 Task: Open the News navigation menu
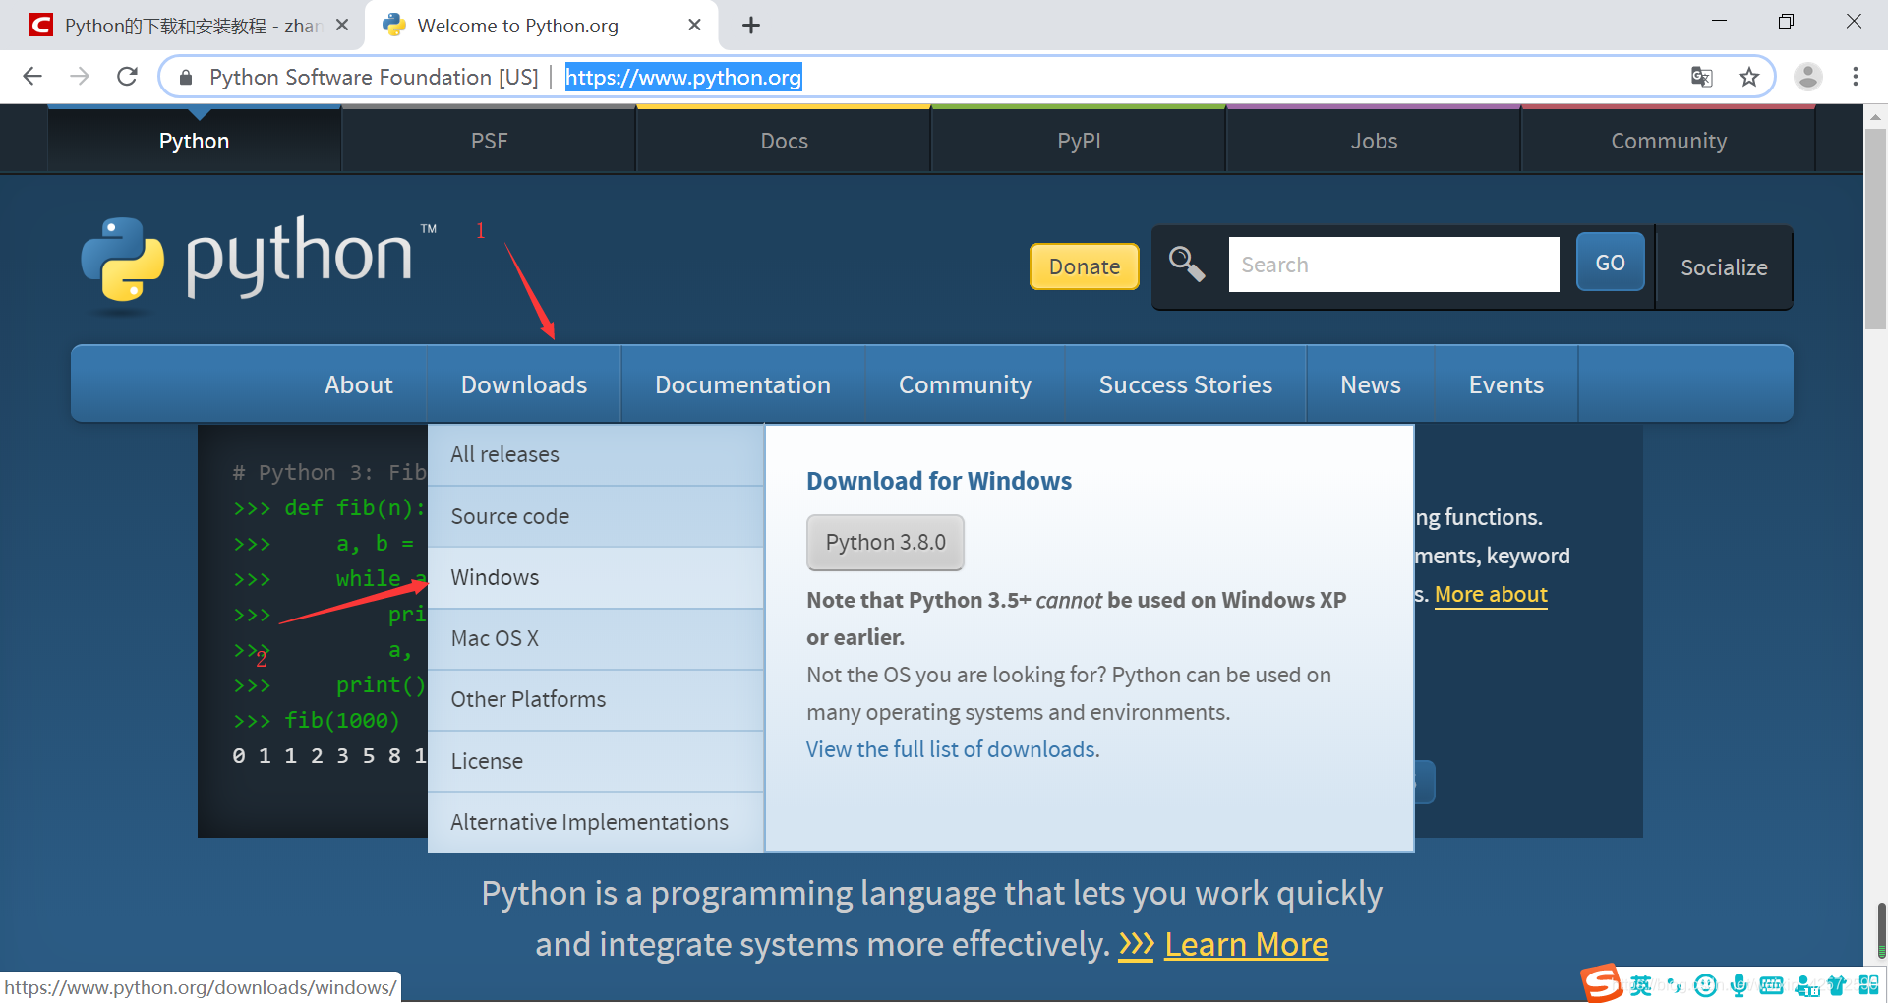click(1371, 384)
